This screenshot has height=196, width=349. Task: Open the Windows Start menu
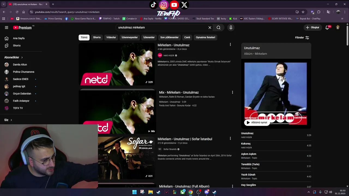(x=134, y=192)
